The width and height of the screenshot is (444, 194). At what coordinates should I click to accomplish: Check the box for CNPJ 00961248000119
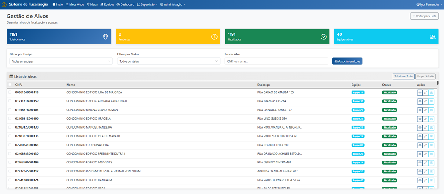(10, 92)
